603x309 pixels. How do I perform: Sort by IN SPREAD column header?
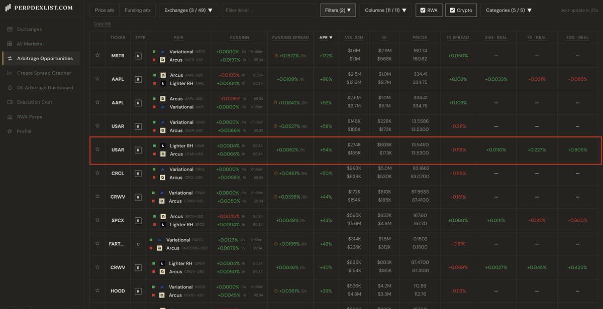click(458, 37)
